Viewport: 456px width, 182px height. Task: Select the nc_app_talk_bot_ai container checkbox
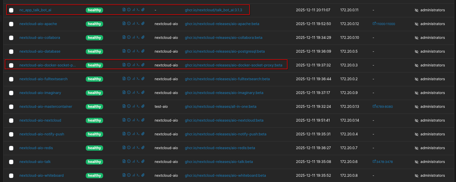click(x=11, y=10)
